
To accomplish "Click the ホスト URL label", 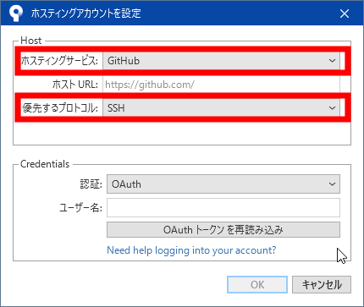I will pos(75,85).
